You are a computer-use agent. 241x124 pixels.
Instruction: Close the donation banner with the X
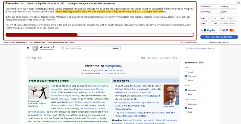pyautogui.click(x=238, y=3)
